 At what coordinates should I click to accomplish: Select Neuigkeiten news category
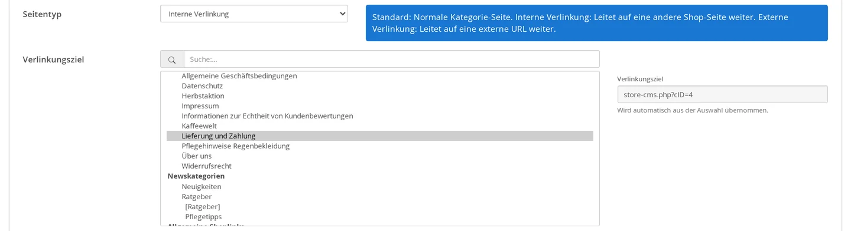379,187
